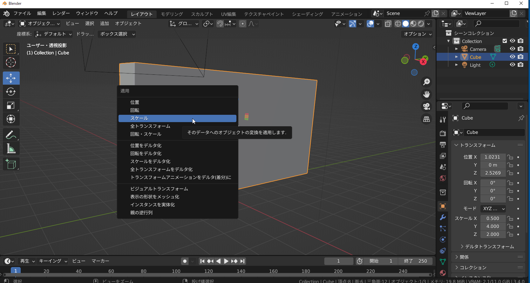Open the Modifier properties wrench tab
530x283 pixels.
[443, 217]
